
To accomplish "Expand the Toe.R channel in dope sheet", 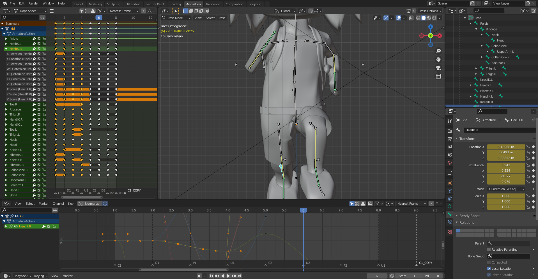I will (6, 104).
